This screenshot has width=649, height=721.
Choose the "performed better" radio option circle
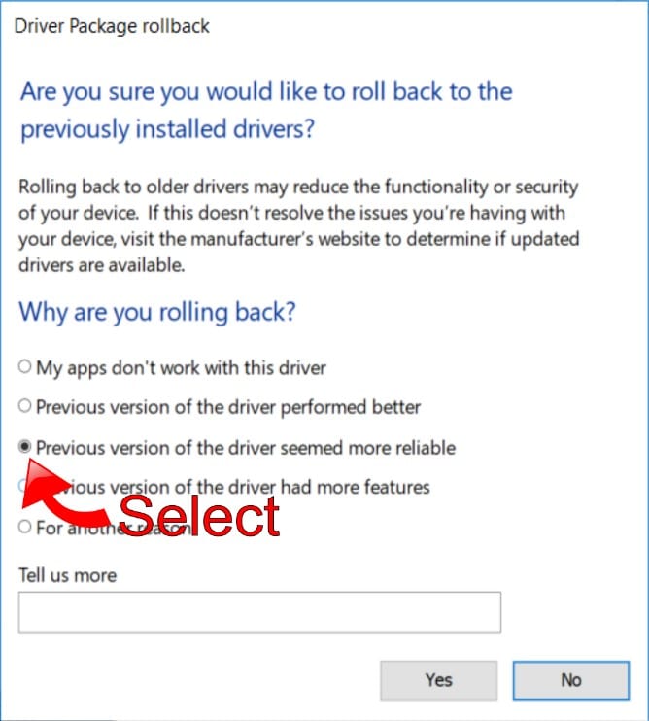click(25, 406)
